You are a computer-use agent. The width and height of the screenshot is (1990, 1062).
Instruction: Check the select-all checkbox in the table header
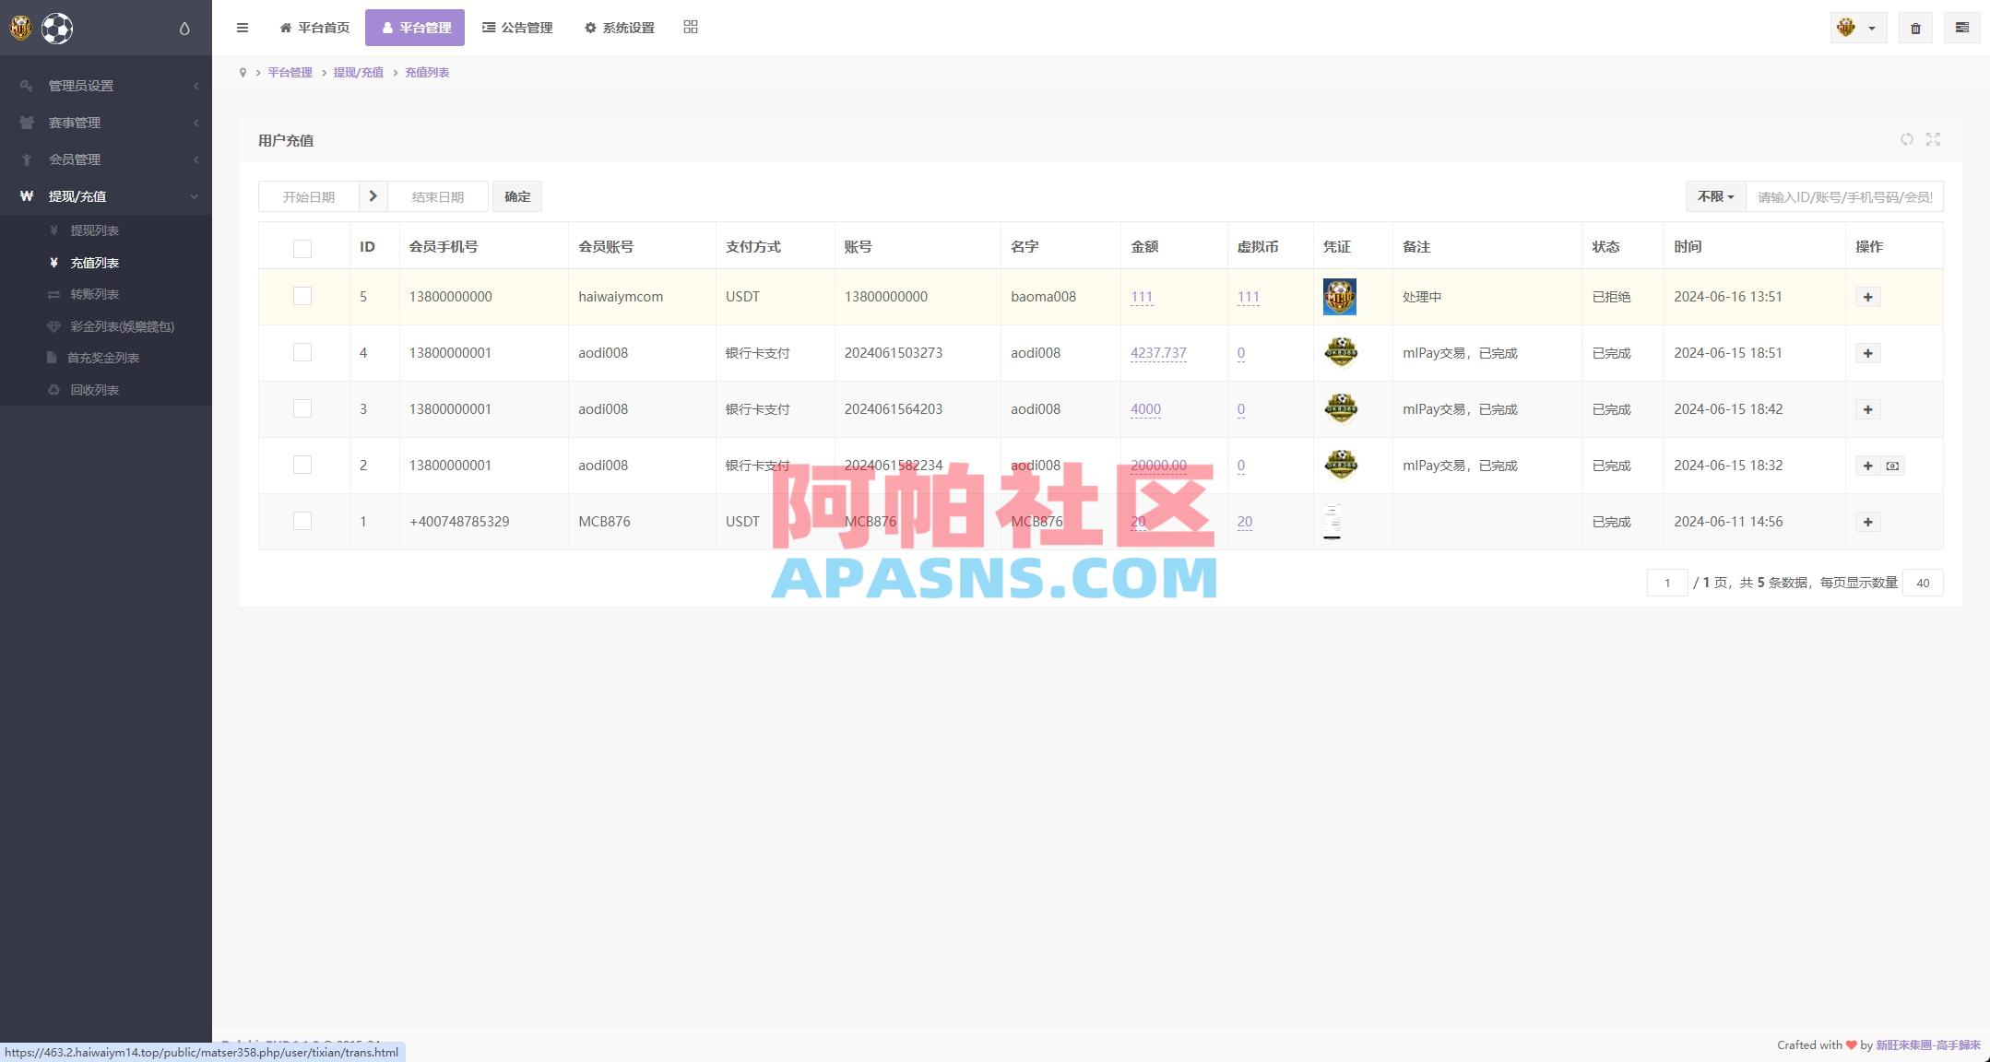[x=303, y=247]
